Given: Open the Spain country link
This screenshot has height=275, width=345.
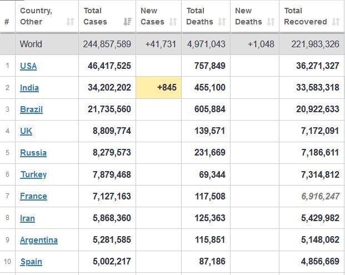Looking at the screenshot, I should point(31,262).
